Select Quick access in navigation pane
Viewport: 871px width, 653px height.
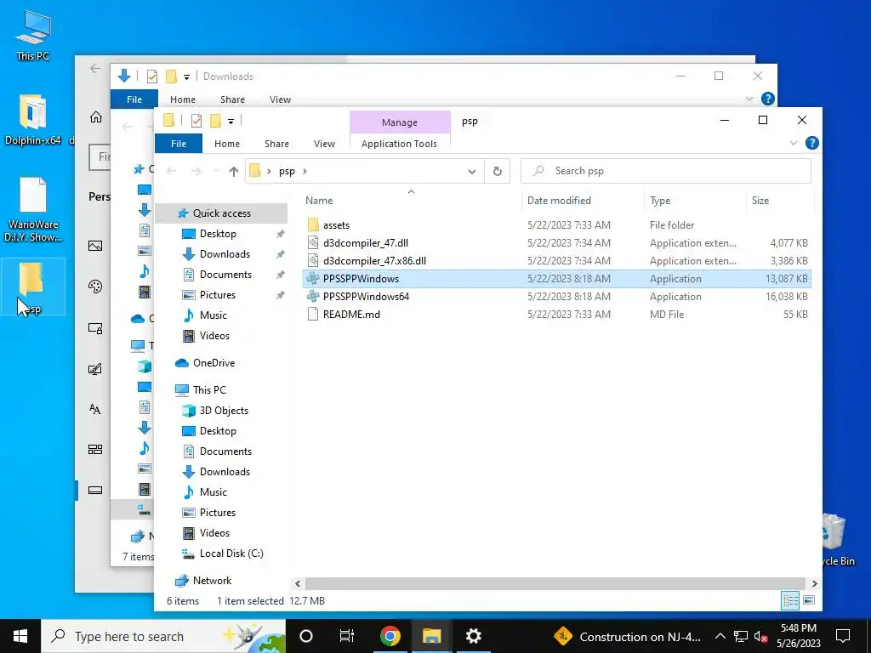pyautogui.click(x=222, y=213)
